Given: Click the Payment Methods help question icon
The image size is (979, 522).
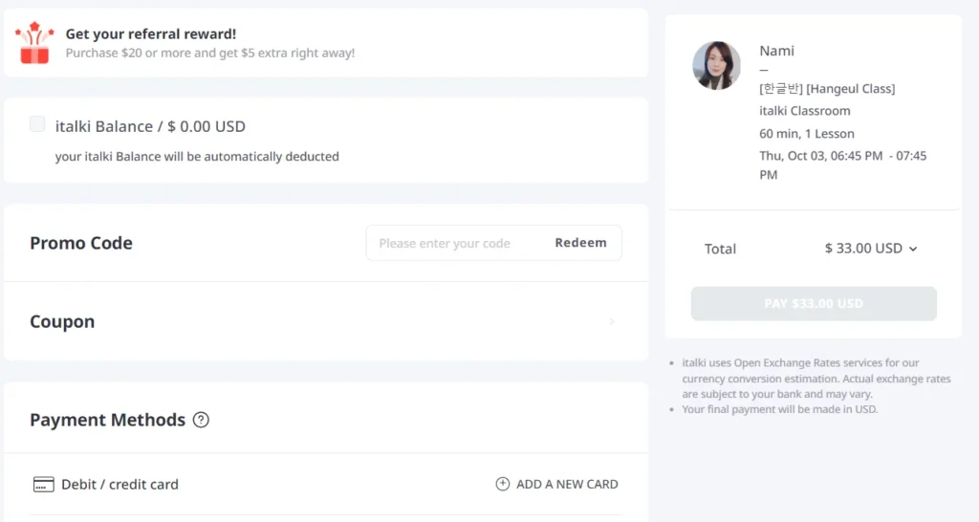Looking at the screenshot, I should click(x=201, y=420).
